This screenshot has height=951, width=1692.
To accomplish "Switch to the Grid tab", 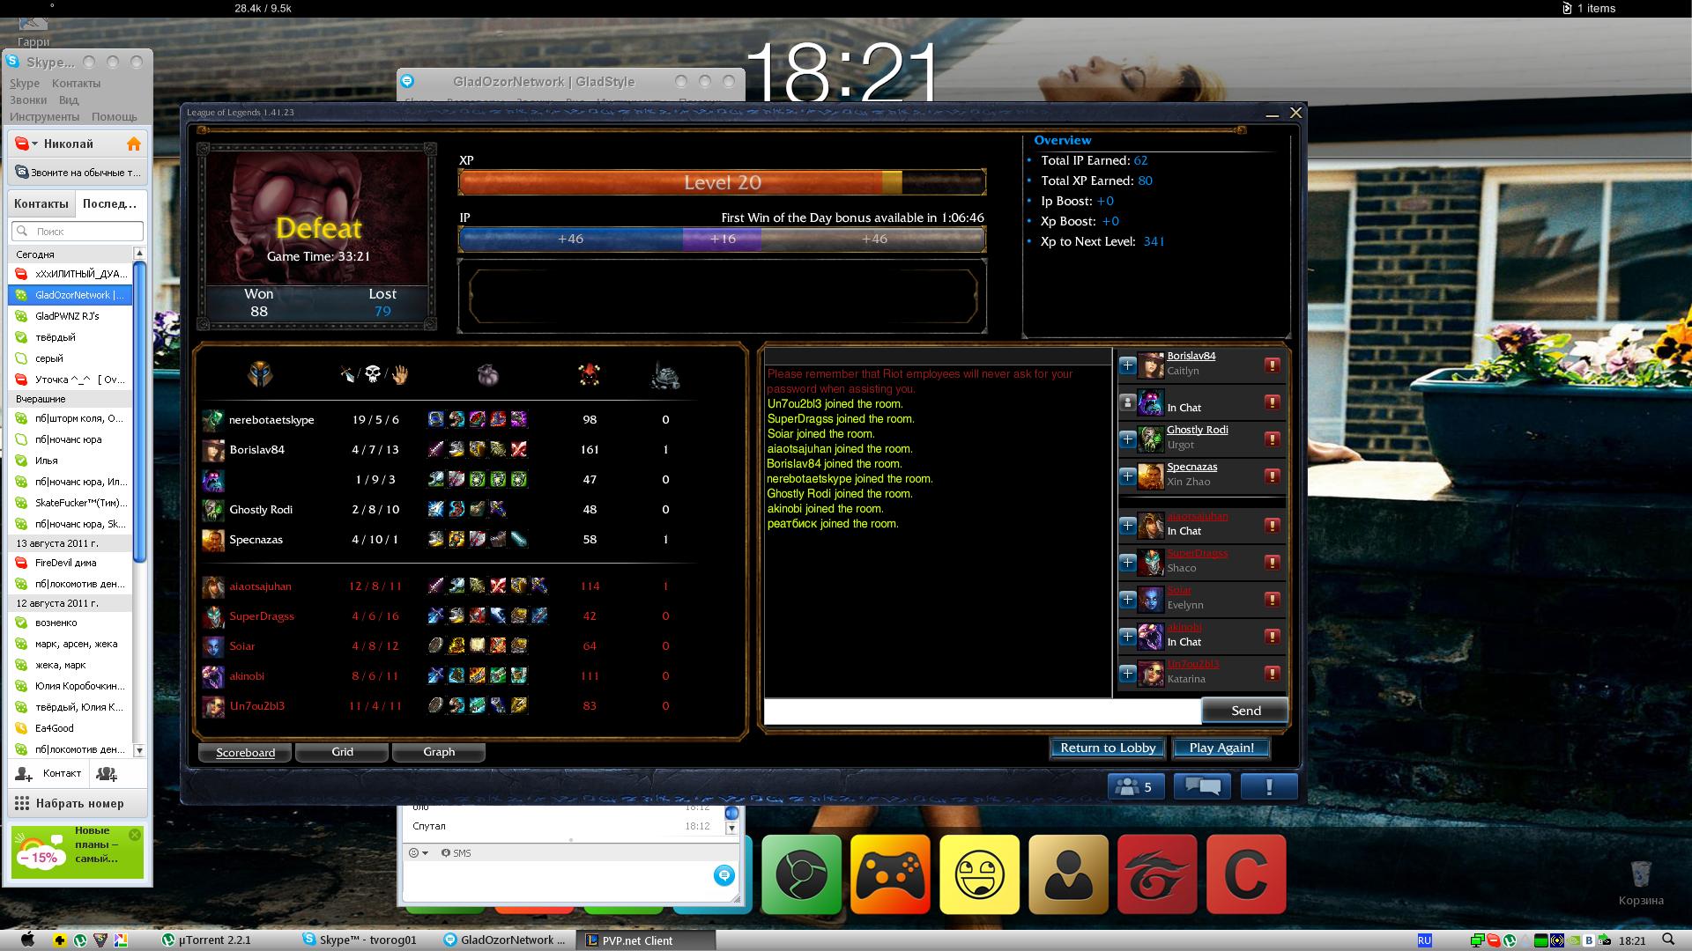I will [342, 752].
